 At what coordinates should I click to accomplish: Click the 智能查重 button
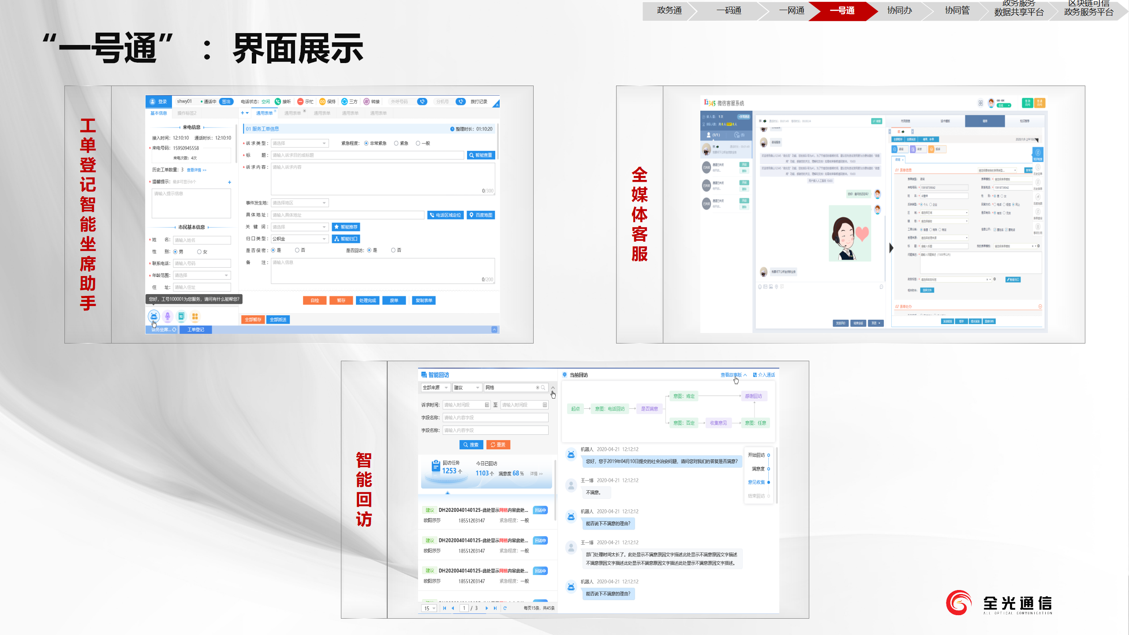pyautogui.click(x=481, y=155)
